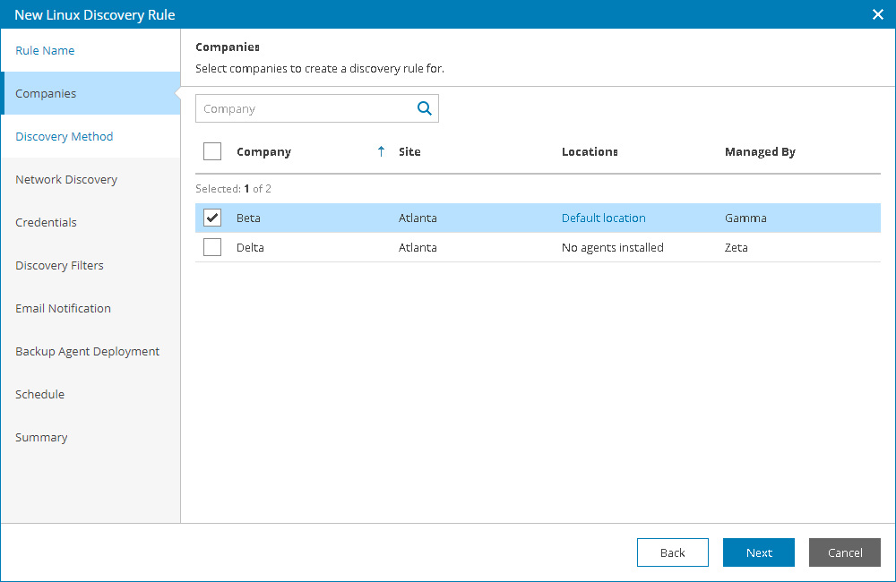Click the Default location link
896x582 pixels.
[603, 218]
